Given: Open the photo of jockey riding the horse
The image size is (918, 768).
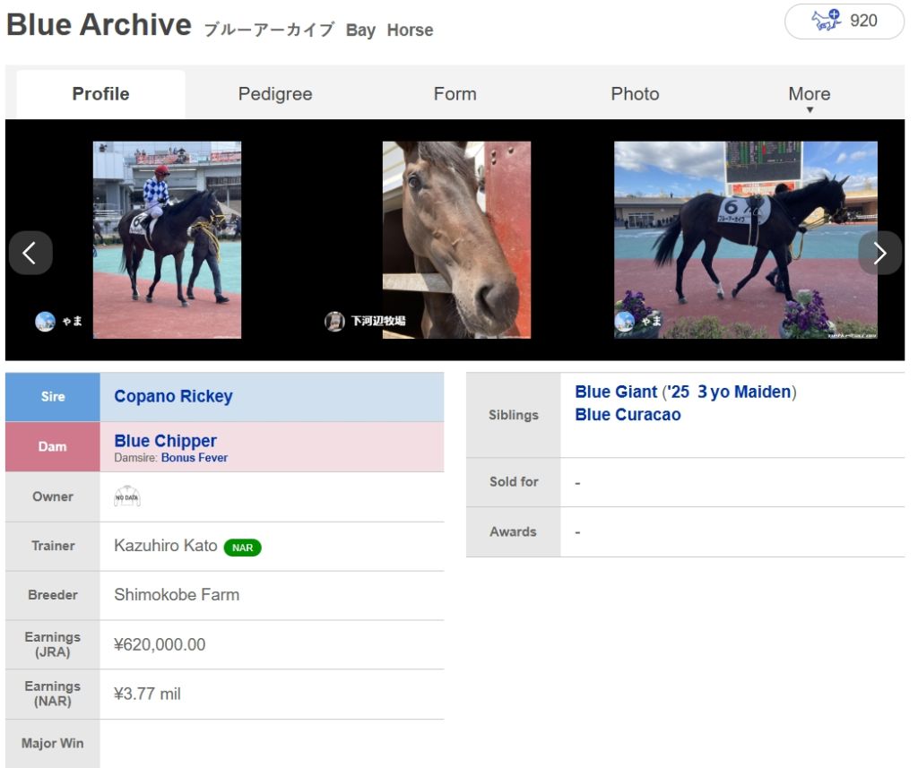Looking at the screenshot, I should pyautogui.click(x=167, y=239).
